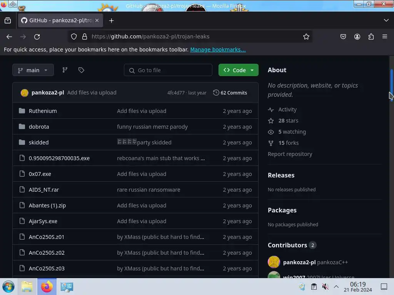Viewport: 394px width, 295px height.
Task: Click the muted volume tray icon
Action: [325, 287]
